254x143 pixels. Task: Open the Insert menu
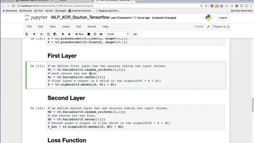pos(66,27)
